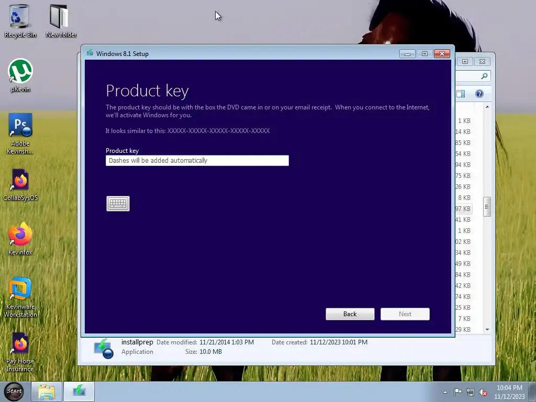Click Explorer search magnifier icon
This screenshot has height=402, width=536.
point(484,76)
